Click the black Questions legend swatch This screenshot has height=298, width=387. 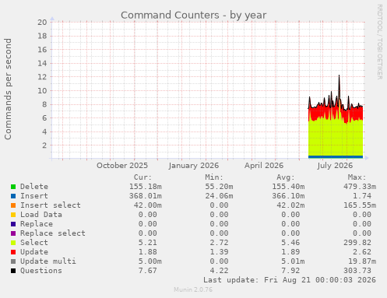(x=13, y=271)
